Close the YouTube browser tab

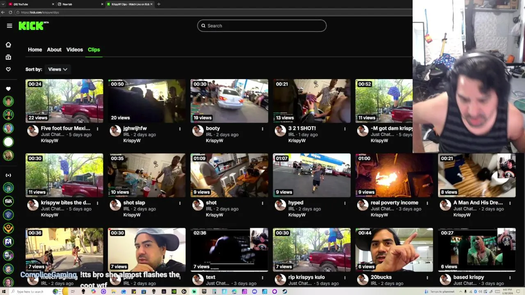click(53, 4)
